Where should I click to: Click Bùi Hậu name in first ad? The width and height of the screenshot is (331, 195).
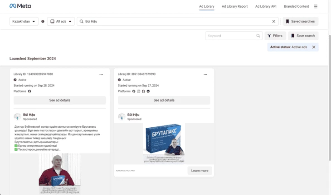coord(29,115)
